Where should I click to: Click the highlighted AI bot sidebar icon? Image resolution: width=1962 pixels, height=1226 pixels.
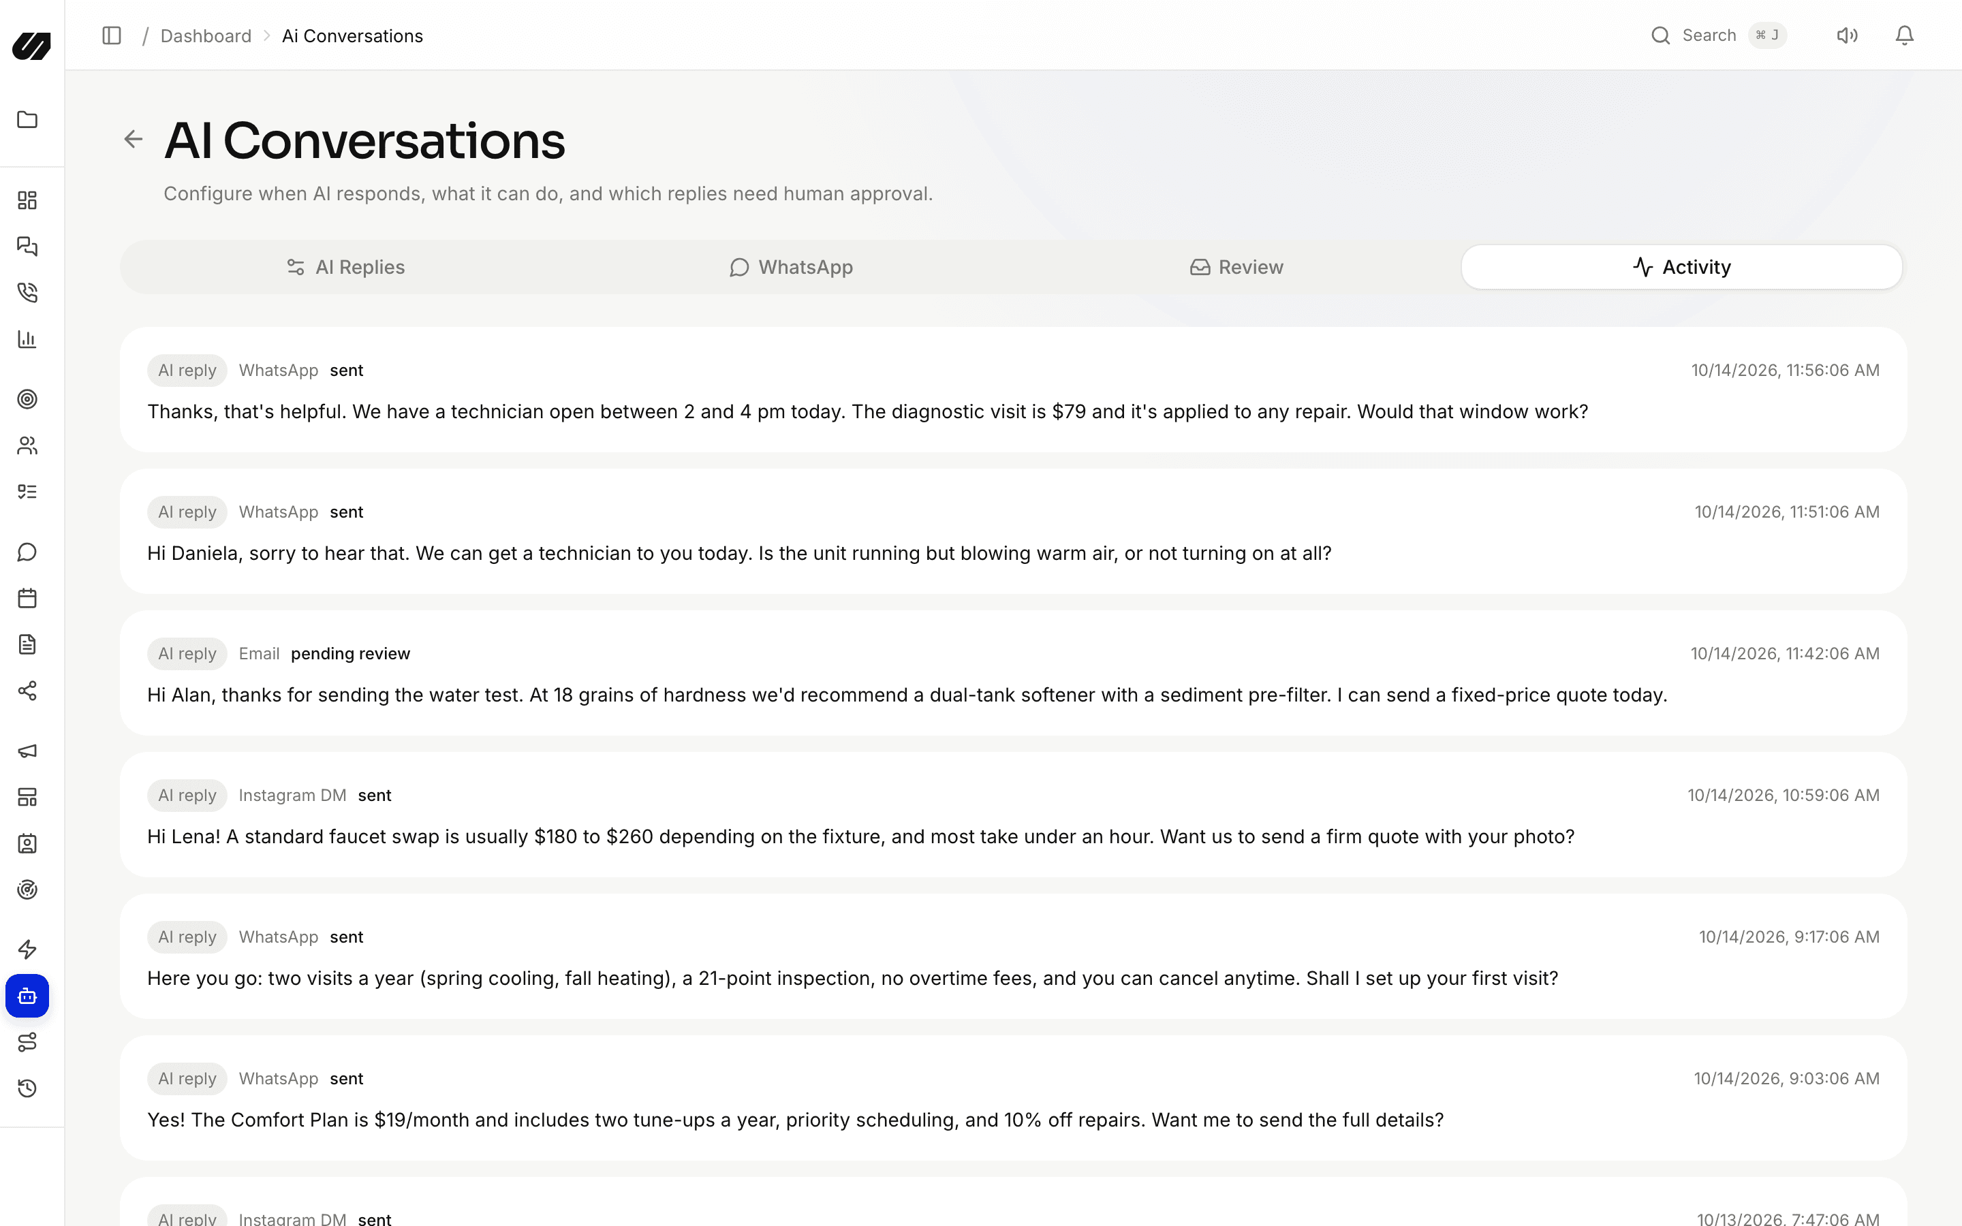[x=27, y=996]
